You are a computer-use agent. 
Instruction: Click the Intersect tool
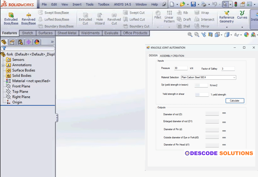[204, 19]
